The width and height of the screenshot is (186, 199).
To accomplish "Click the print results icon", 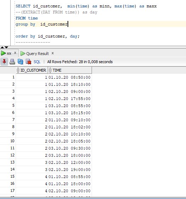I will [12, 62].
